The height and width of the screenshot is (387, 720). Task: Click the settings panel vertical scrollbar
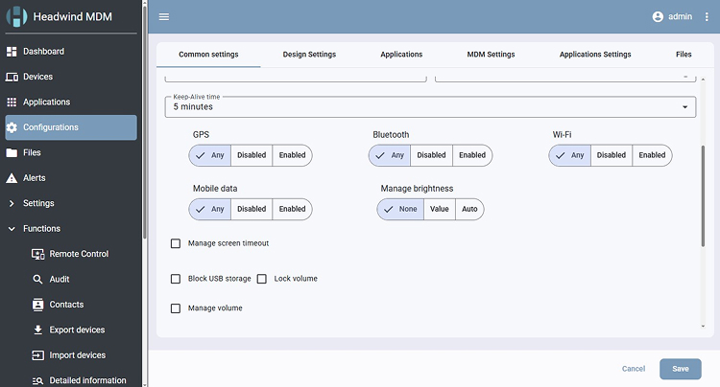[x=703, y=196]
